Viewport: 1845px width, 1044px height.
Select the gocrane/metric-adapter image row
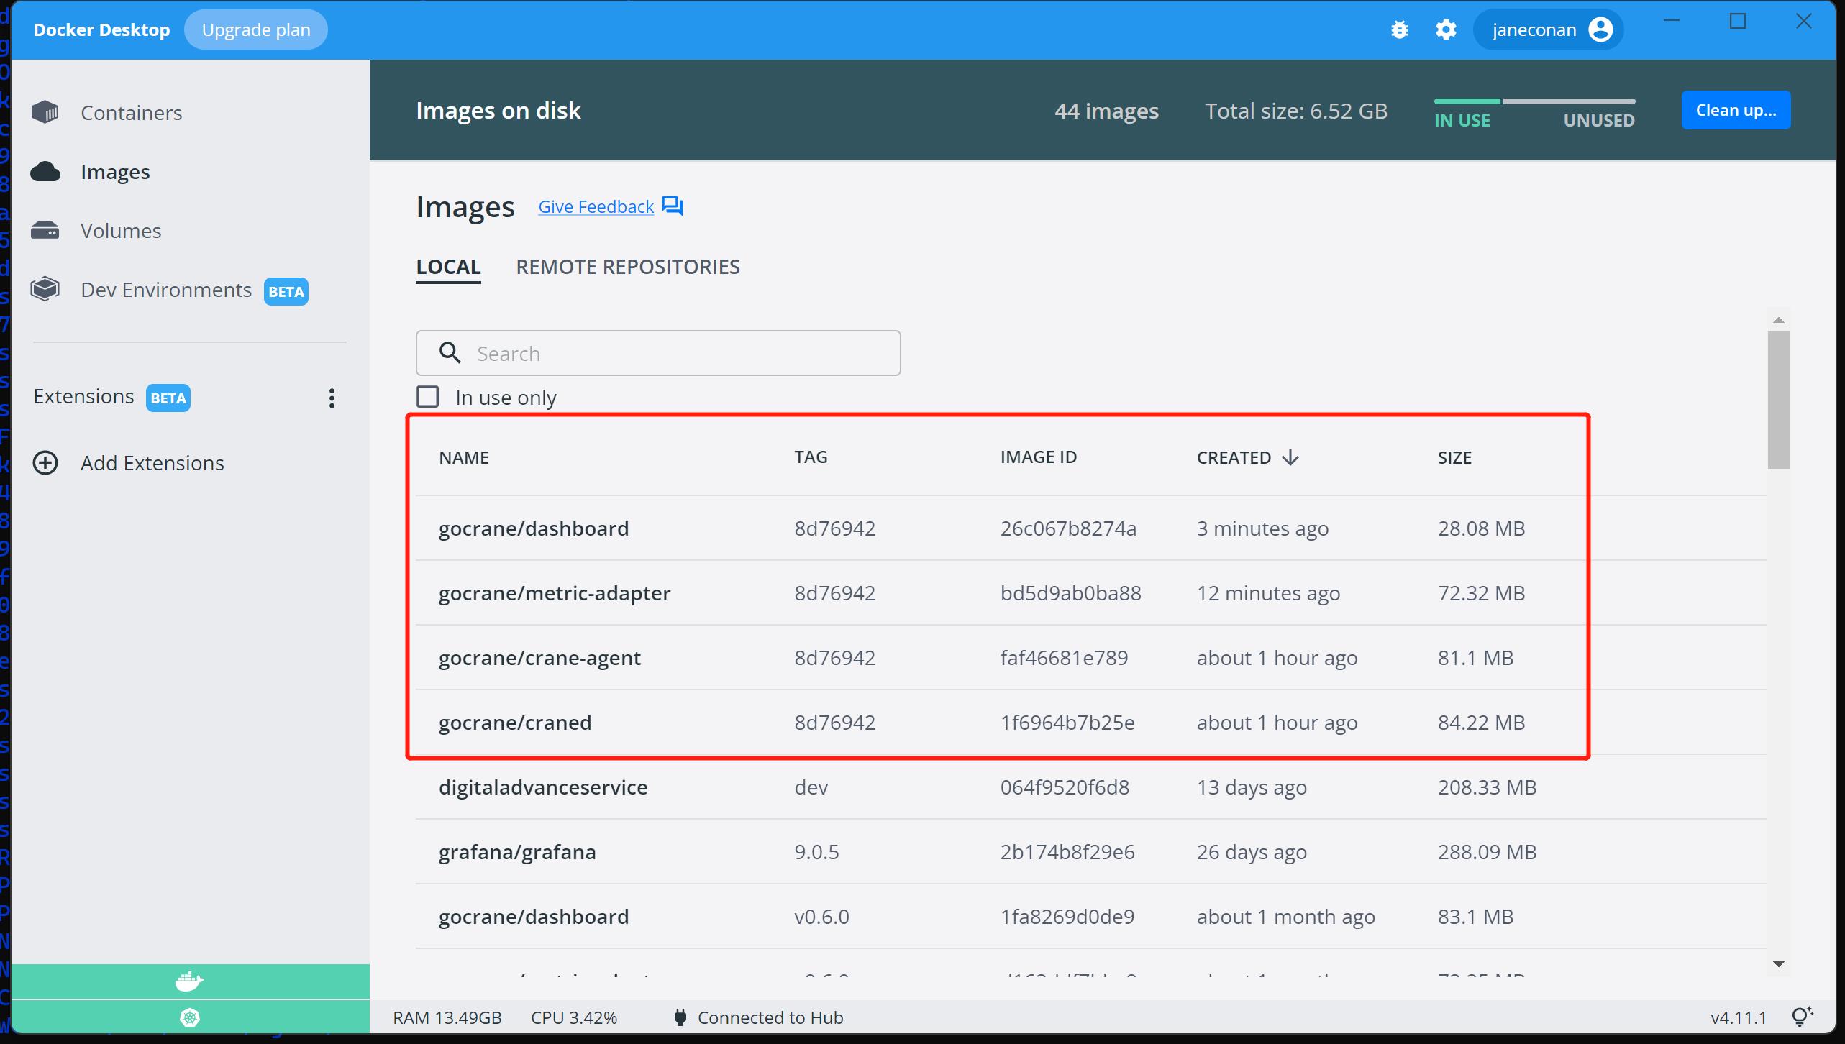[1090, 592]
